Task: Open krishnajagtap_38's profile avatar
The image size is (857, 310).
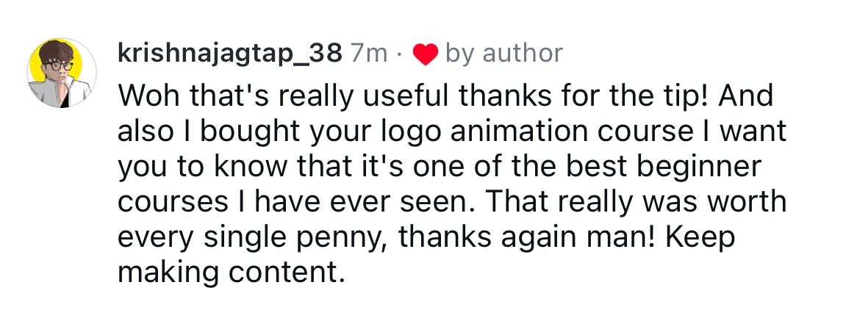Action: point(62,73)
